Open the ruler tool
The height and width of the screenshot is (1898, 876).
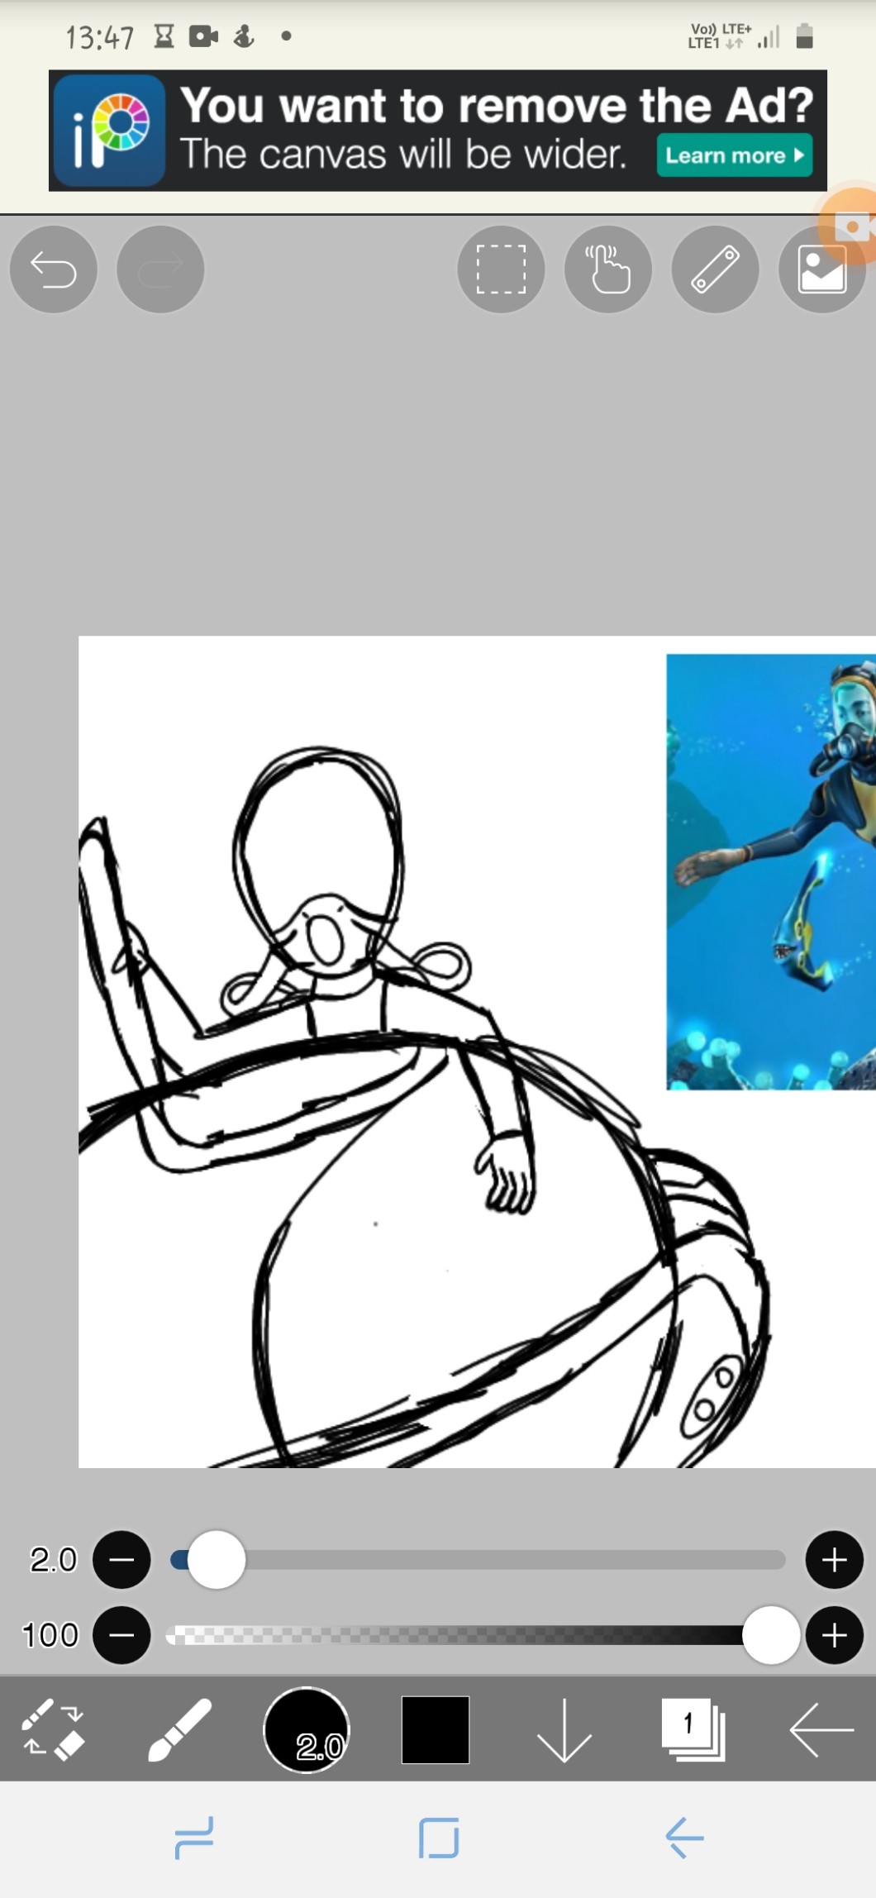[715, 269]
